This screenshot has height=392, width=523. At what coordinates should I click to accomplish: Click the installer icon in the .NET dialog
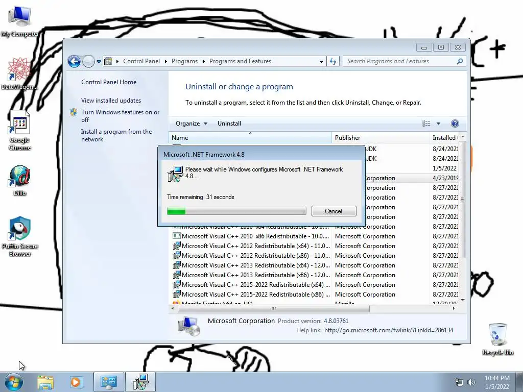point(175,174)
